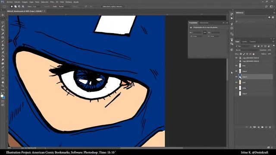Switch to the Trazados tab
The height and width of the screenshot is (155, 276).
pyautogui.click(x=253, y=42)
